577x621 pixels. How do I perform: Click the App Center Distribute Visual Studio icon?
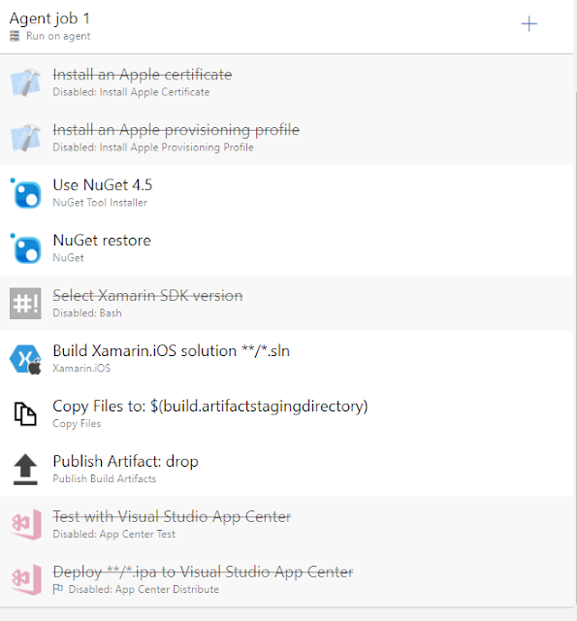tap(25, 580)
